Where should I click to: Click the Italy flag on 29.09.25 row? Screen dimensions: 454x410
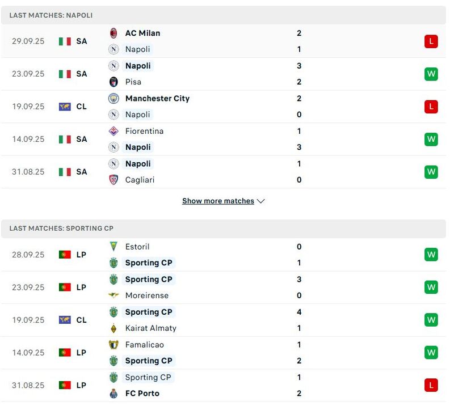pyautogui.click(x=65, y=41)
